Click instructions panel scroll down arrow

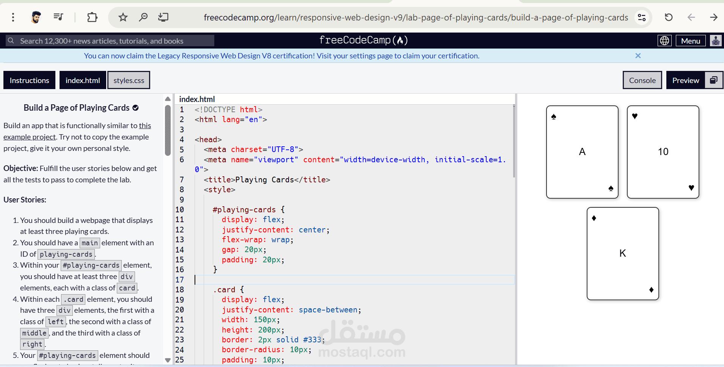pyautogui.click(x=168, y=360)
